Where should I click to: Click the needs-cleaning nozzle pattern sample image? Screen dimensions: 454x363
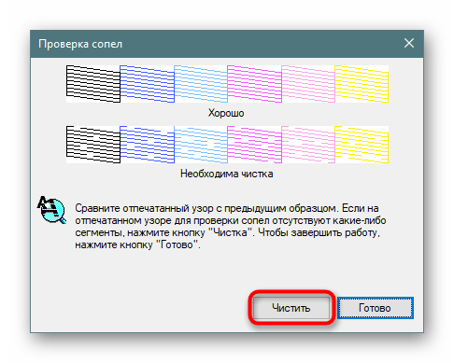click(x=227, y=145)
